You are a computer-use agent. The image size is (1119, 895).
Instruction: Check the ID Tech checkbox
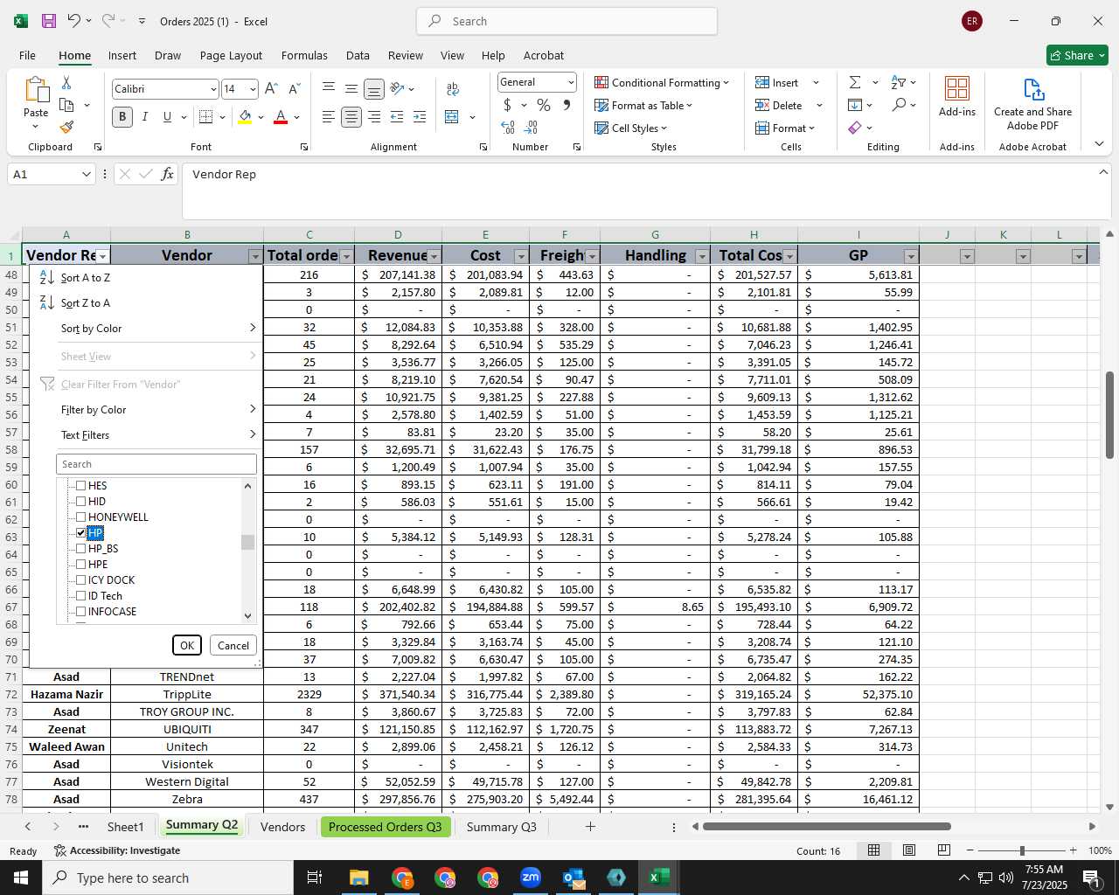point(81,595)
